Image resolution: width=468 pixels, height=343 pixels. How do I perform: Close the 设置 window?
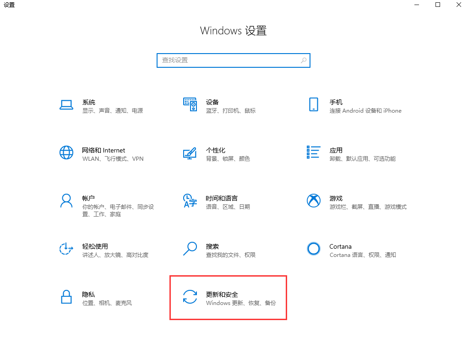coord(458,5)
